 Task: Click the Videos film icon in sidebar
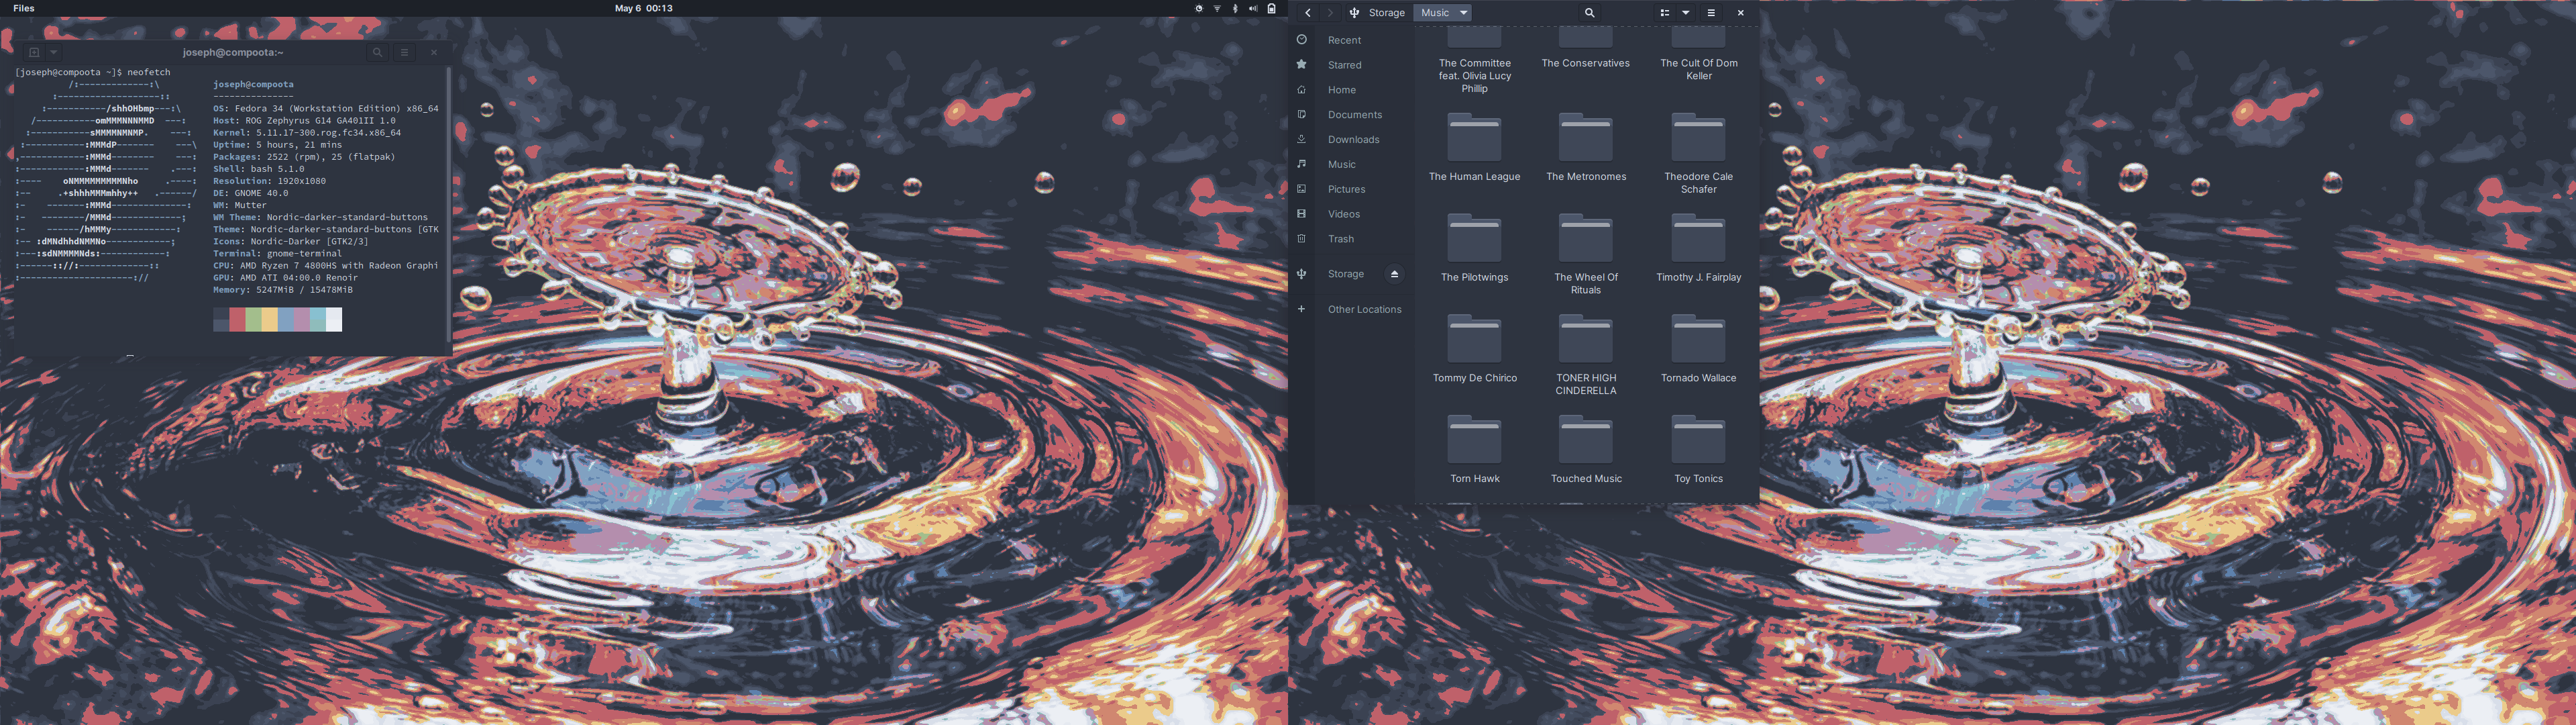click(1301, 213)
